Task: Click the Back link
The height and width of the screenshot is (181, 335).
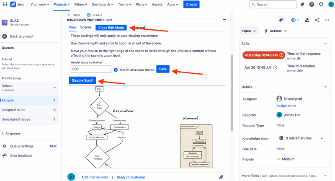Action: pyautogui.click(x=74, y=15)
